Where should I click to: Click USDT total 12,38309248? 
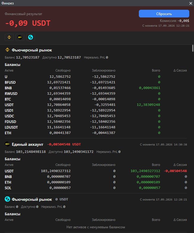click(148, 105)
